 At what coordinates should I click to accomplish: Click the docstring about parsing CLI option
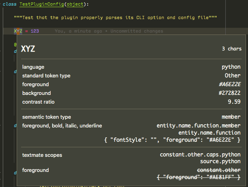pos(116,17)
